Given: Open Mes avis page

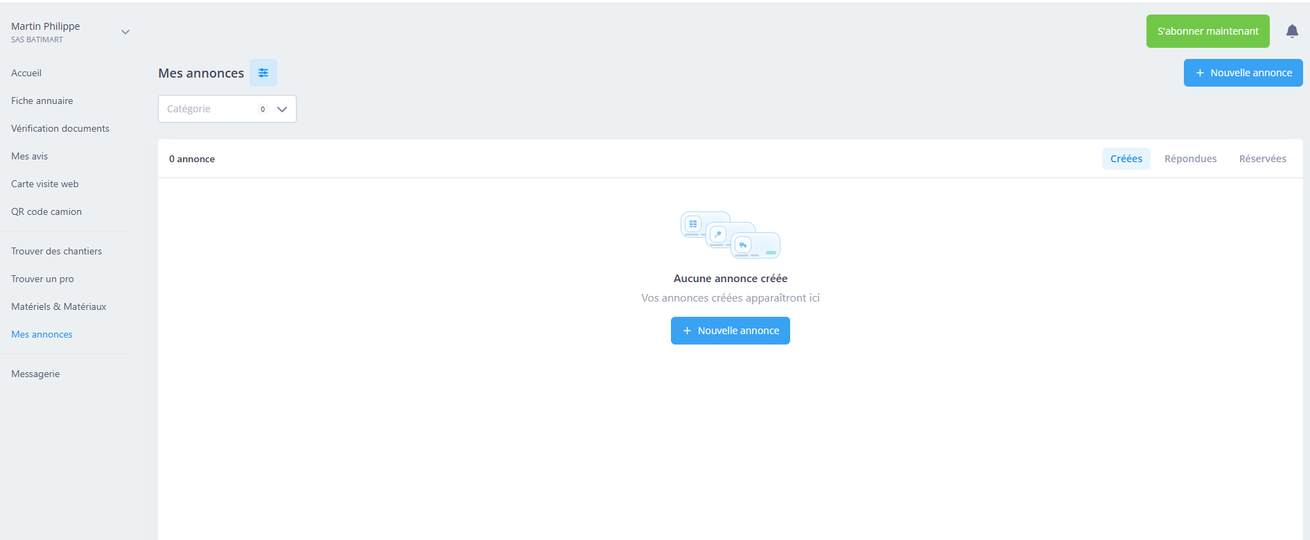Looking at the screenshot, I should pyautogui.click(x=30, y=156).
